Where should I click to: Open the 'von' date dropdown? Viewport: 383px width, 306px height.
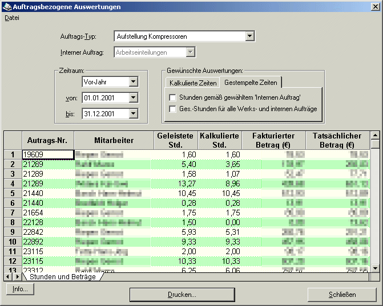coord(133,98)
